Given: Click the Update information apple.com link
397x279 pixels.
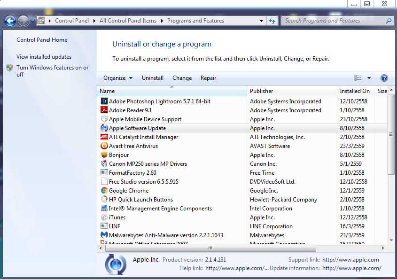Looking at the screenshot, I should [352, 268].
